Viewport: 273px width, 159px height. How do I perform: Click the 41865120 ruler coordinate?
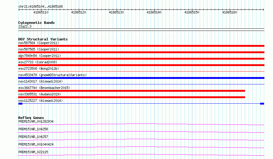pyautogui.click(x=79, y=12)
